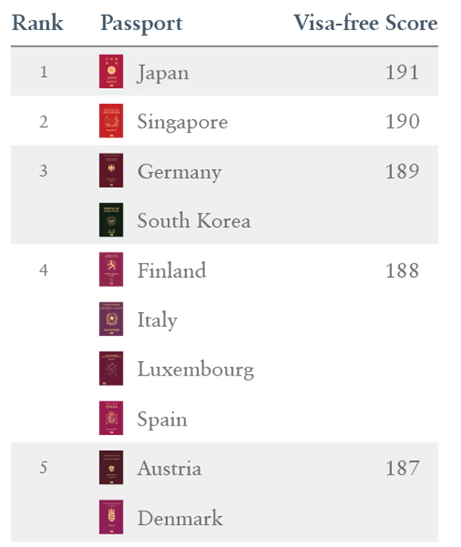The image size is (461, 547).
Task: Sort by Visa-free Score header
Action: pyautogui.click(x=366, y=23)
